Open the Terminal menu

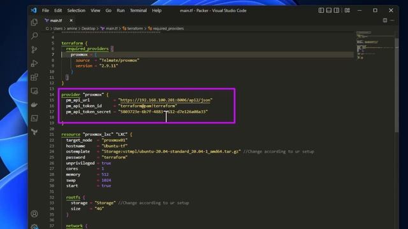pos(138,11)
